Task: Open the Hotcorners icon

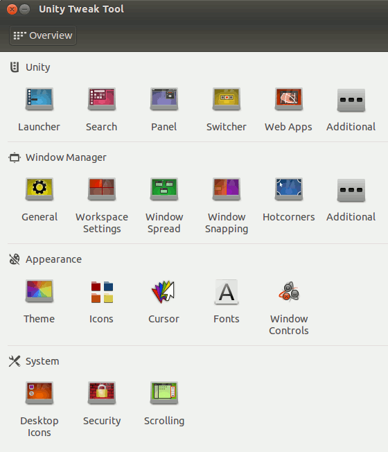Action: pos(289,189)
